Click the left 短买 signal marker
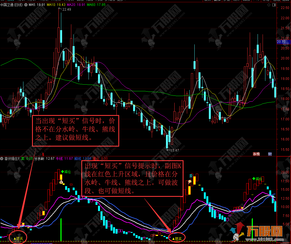The height and width of the screenshot is (244, 291). [x=18, y=238]
